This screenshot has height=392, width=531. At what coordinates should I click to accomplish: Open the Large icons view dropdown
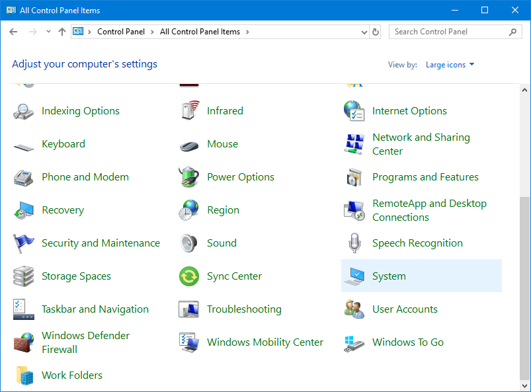click(x=450, y=65)
